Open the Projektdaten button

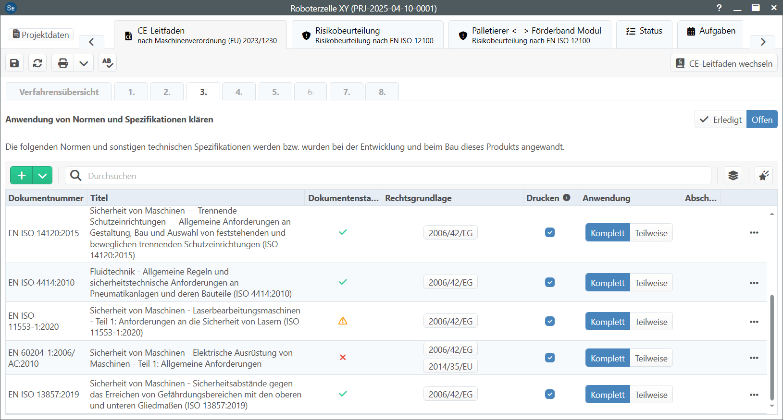coord(41,35)
